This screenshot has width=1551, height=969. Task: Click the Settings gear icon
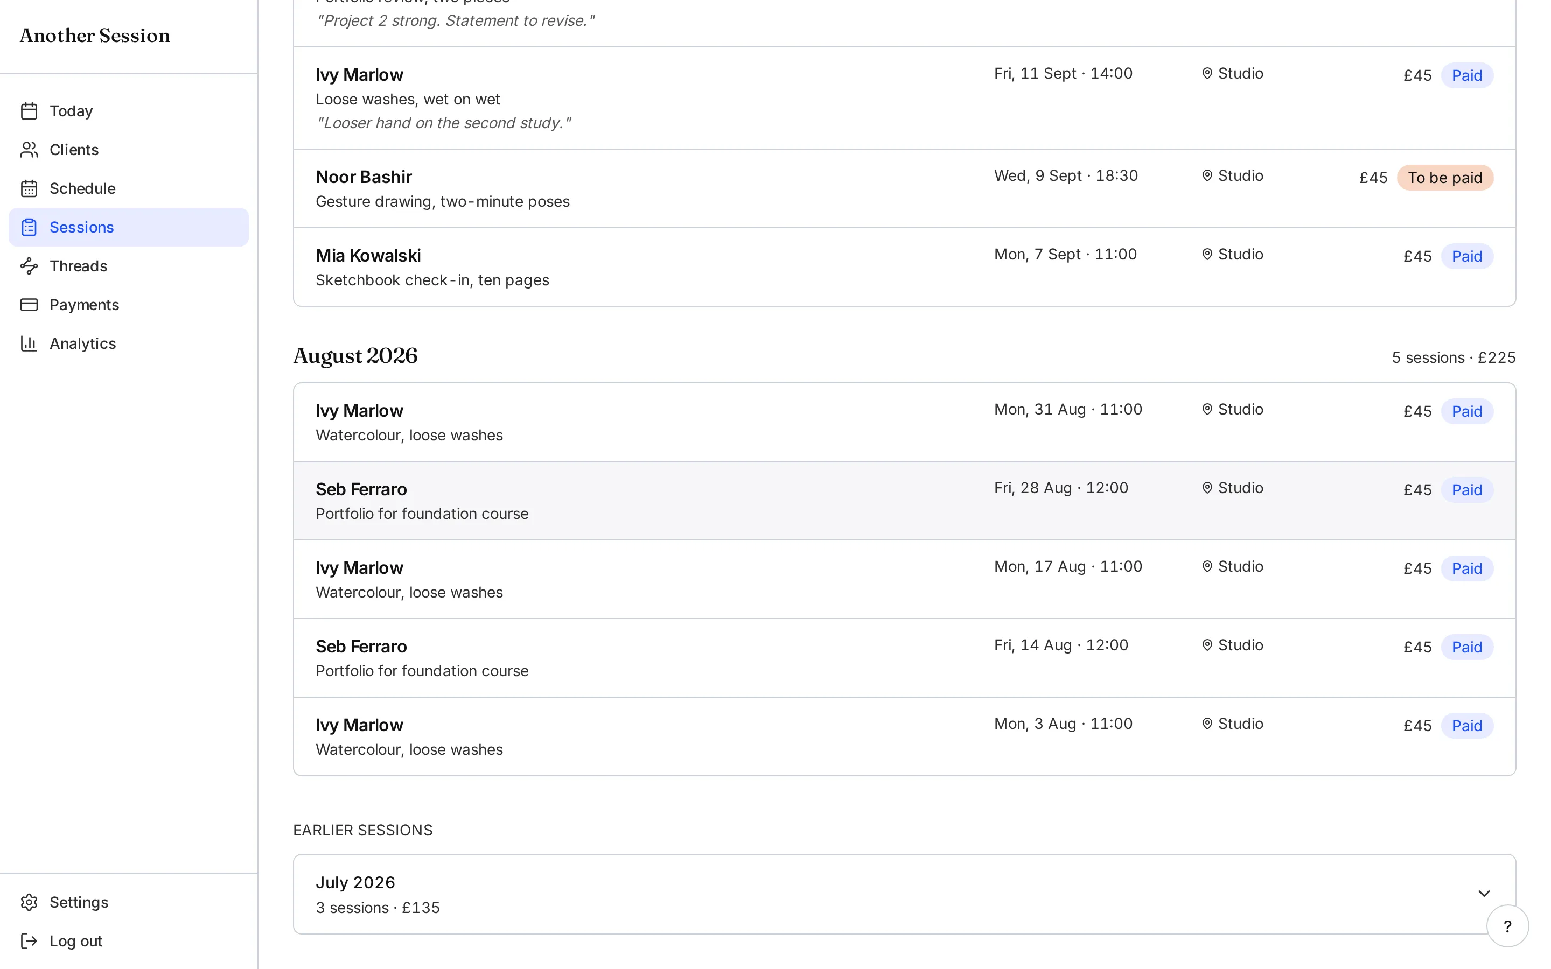pyautogui.click(x=29, y=902)
